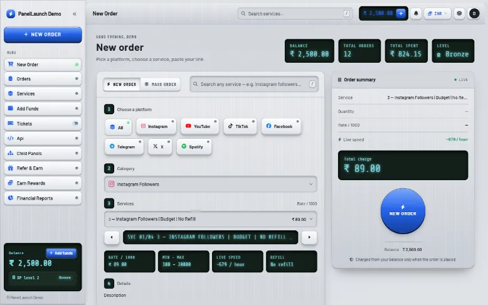Open Api in sidebar menu
The image size is (488, 305).
point(43,138)
